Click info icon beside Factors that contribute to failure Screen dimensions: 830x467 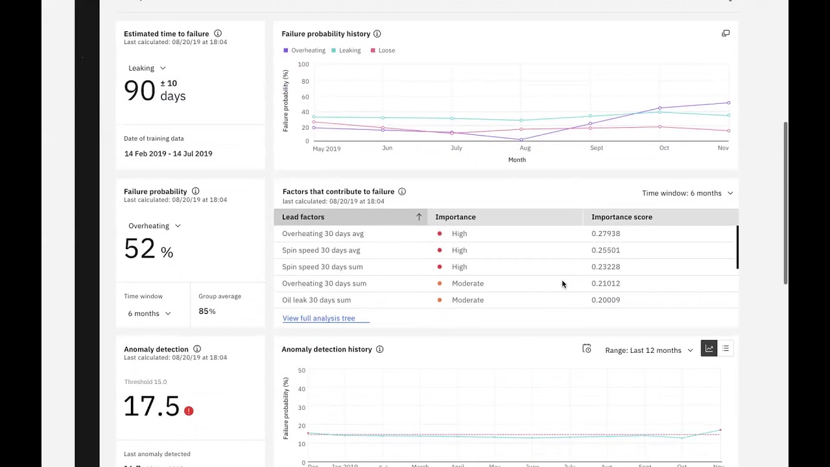[402, 191]
